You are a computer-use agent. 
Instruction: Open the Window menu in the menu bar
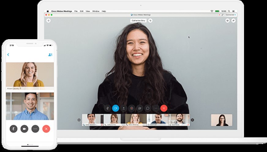(x=96, y=11)
